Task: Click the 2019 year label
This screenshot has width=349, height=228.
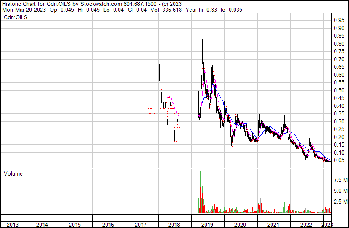Action: click(x=207, y=225)
